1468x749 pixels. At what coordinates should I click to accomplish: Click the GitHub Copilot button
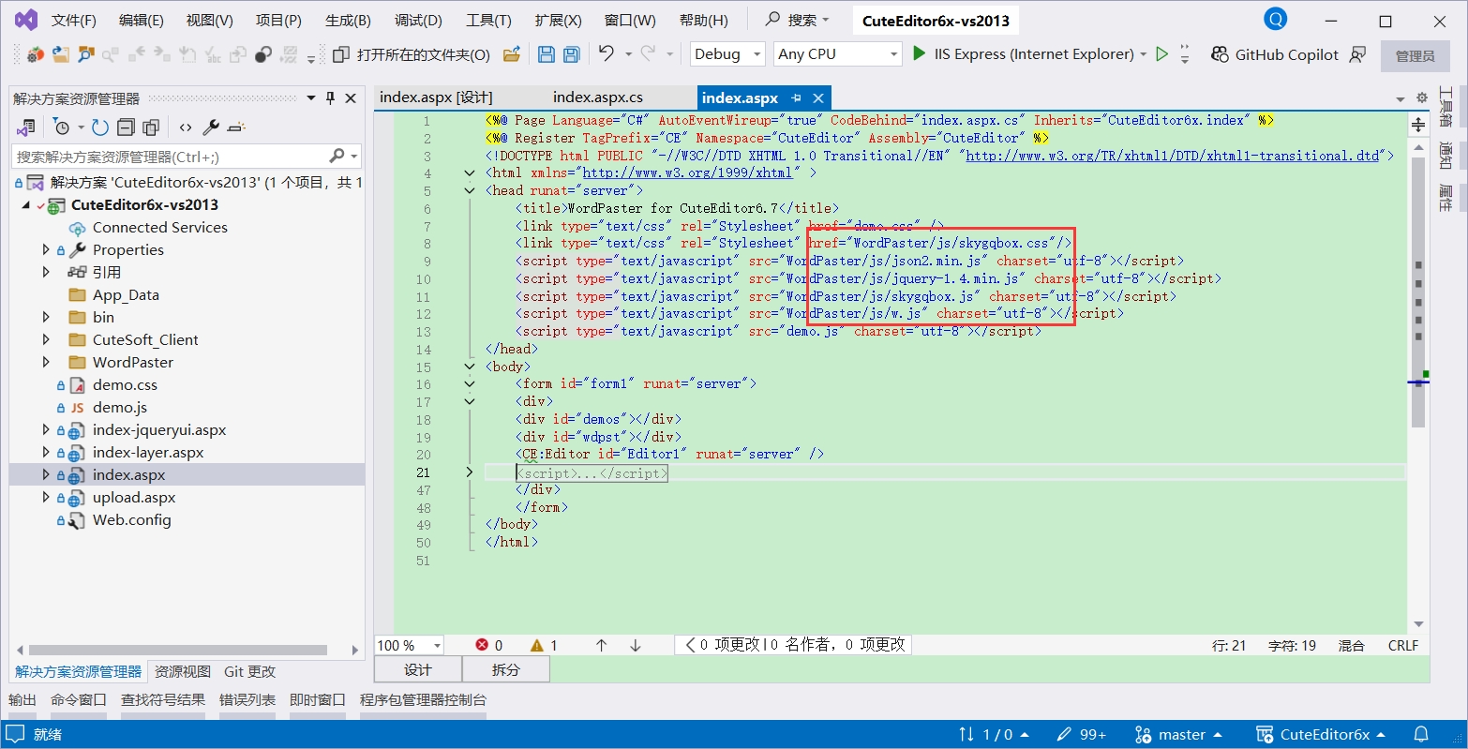tap(1275, 54)
